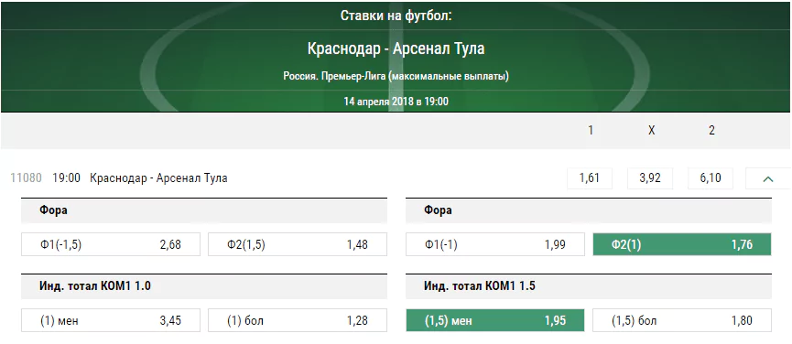Click the left Фора section header
The image size is (792, 344).
tap(204, 210)
